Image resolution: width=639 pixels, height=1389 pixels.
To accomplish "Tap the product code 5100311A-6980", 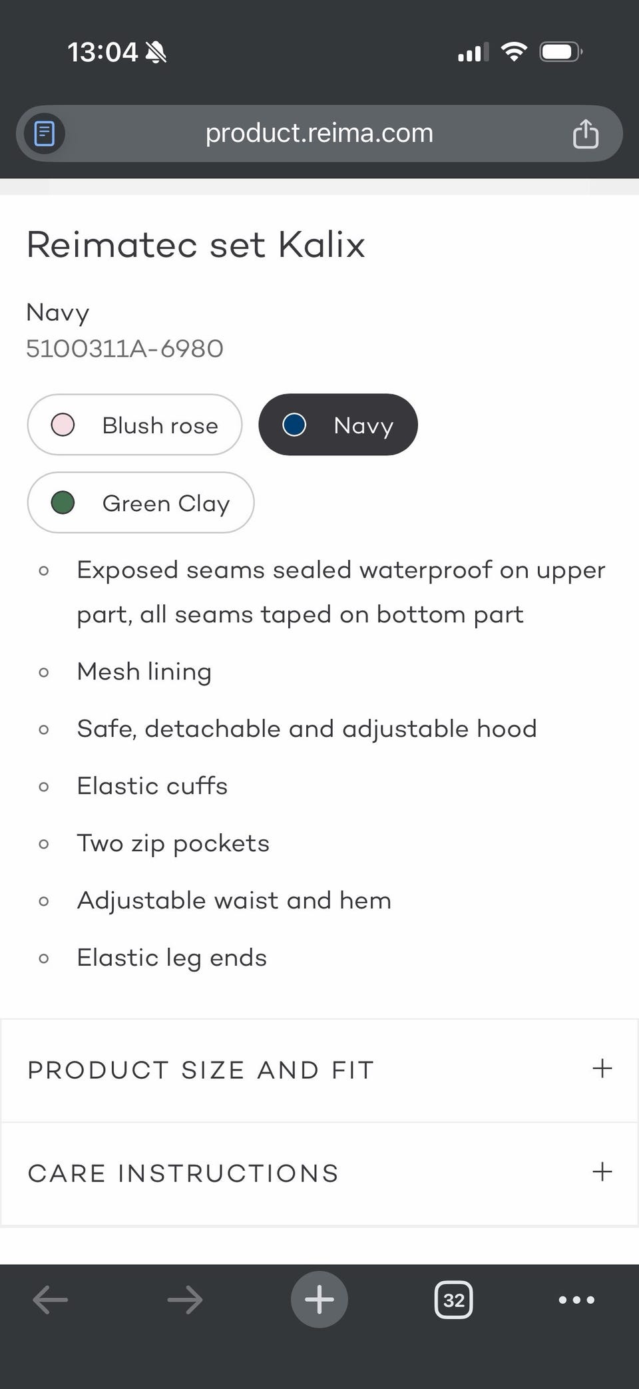I will [x=124, y=348].
